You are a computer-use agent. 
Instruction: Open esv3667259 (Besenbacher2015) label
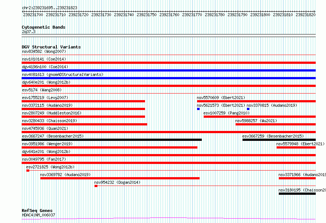click(x=273, y=136)
